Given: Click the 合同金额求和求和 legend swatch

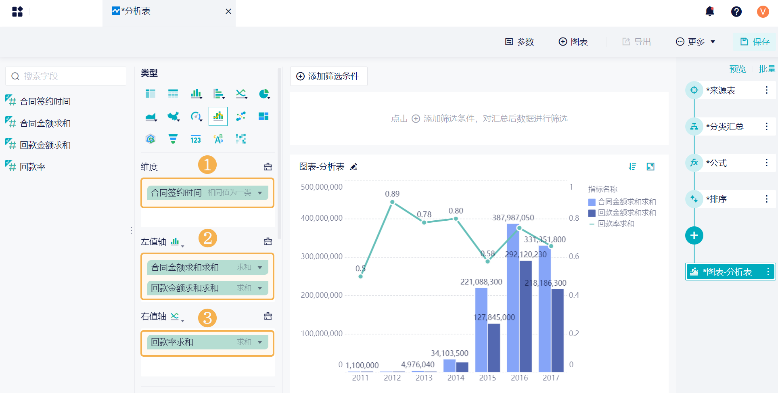Looking at the screenshot, I should click(592, 202).
